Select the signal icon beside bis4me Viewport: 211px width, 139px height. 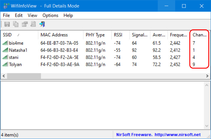click(5, 43)
